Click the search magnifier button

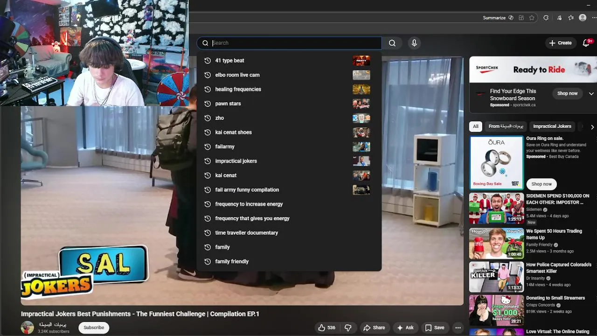pyautogui.click(x=392, y=43)
